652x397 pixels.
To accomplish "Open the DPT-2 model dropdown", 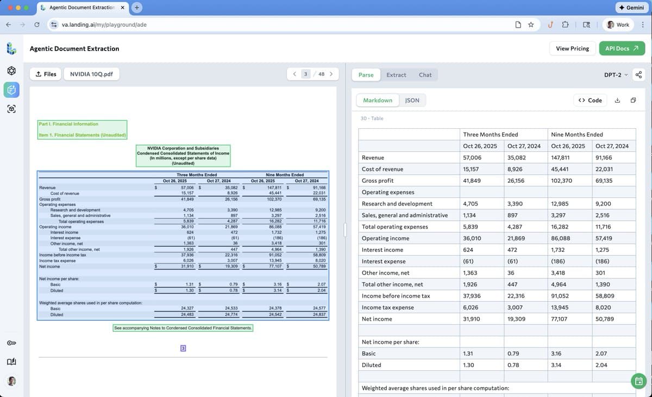I will 616,75.
